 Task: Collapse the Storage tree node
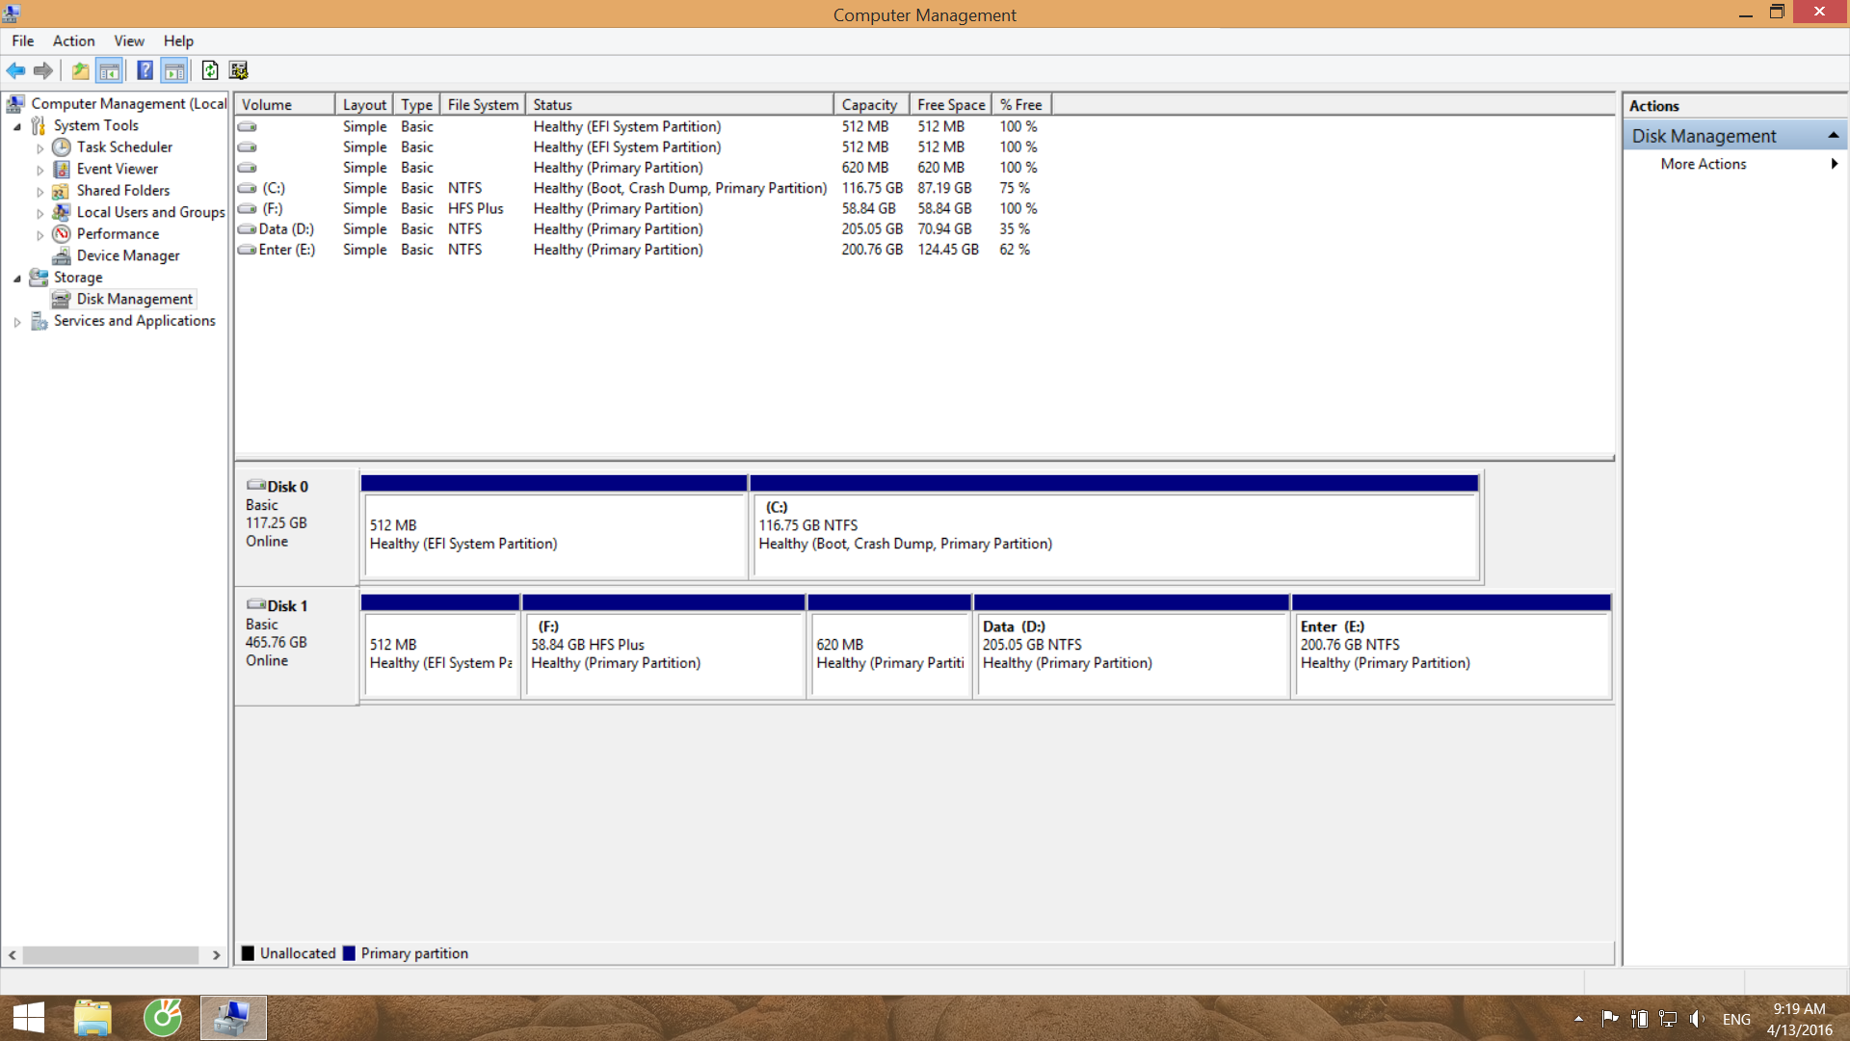click(17, 279)
